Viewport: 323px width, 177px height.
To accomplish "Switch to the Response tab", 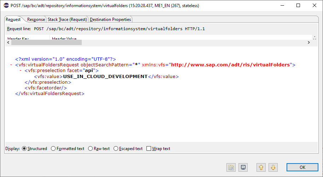I will [x=36, y=20].
